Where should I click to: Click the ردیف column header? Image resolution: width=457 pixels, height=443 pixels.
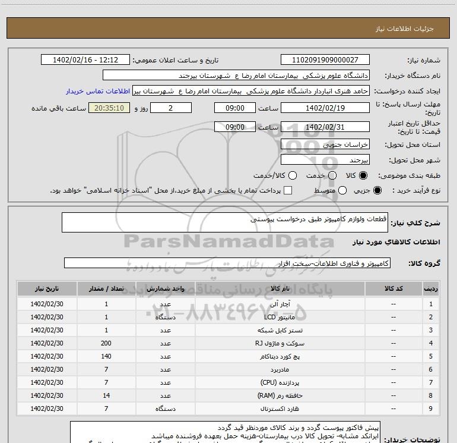[431, 289]
